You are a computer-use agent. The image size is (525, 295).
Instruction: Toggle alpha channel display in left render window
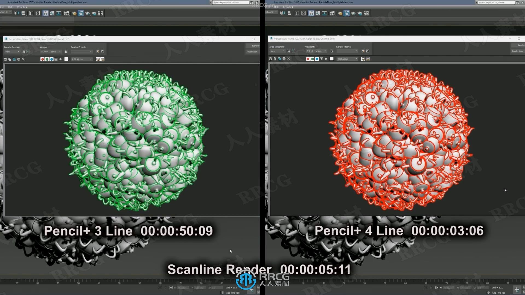click(56, 59)
